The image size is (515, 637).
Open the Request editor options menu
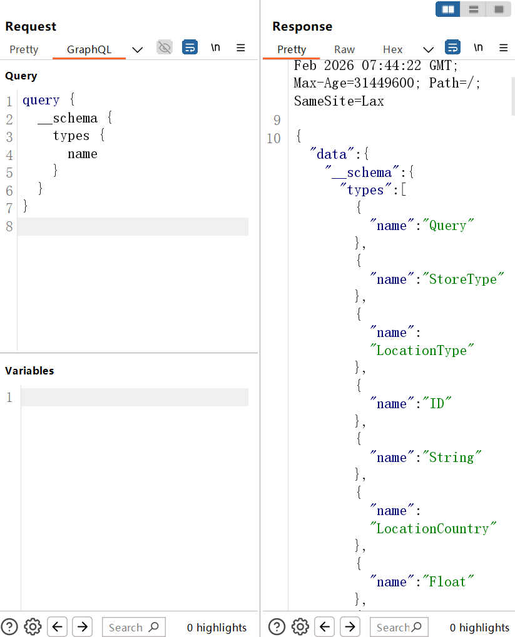tap(241, 48)
